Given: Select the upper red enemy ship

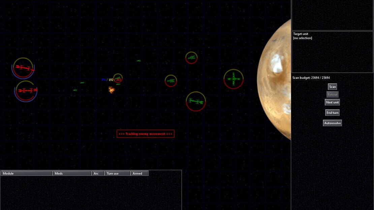Looking at the screenshot, I should (x=23, y=68).
